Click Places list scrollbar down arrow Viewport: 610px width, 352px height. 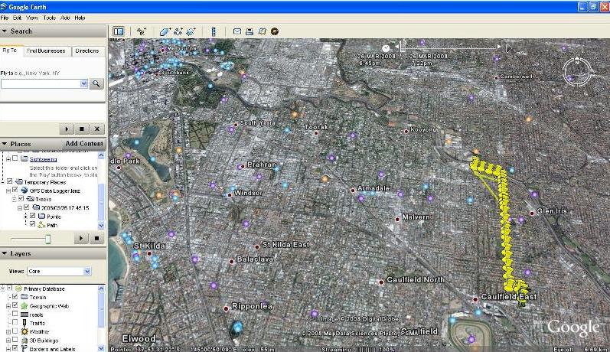[x=101, y=226]
